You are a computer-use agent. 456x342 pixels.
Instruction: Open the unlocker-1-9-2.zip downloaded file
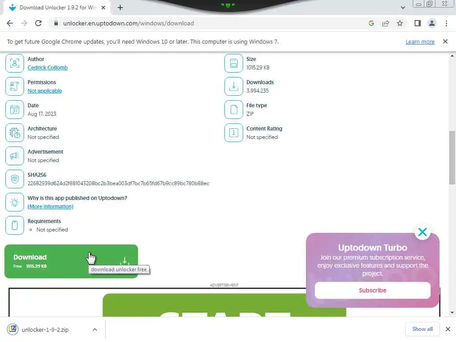pyautogui.click(x=45, y=330)
